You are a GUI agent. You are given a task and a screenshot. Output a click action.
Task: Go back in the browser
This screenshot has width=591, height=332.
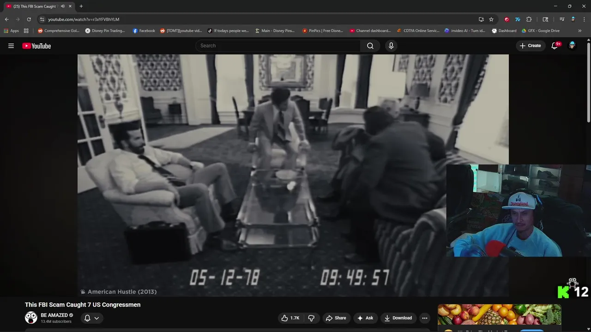[6, 19]
